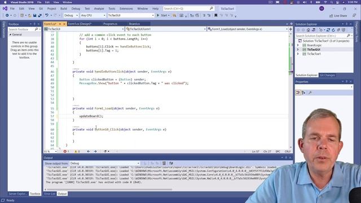Click the feedback icon beside Live Share

[x=354, y=15]
